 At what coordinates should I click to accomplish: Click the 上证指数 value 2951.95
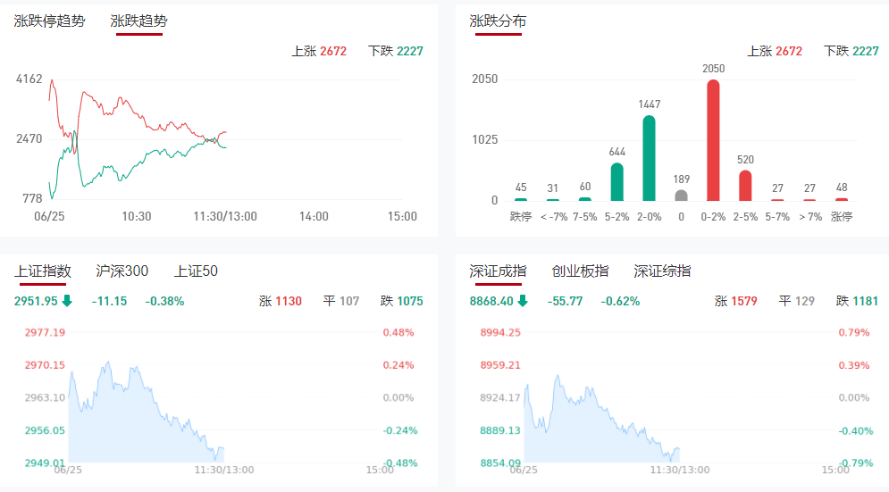(x=36, y=301)
